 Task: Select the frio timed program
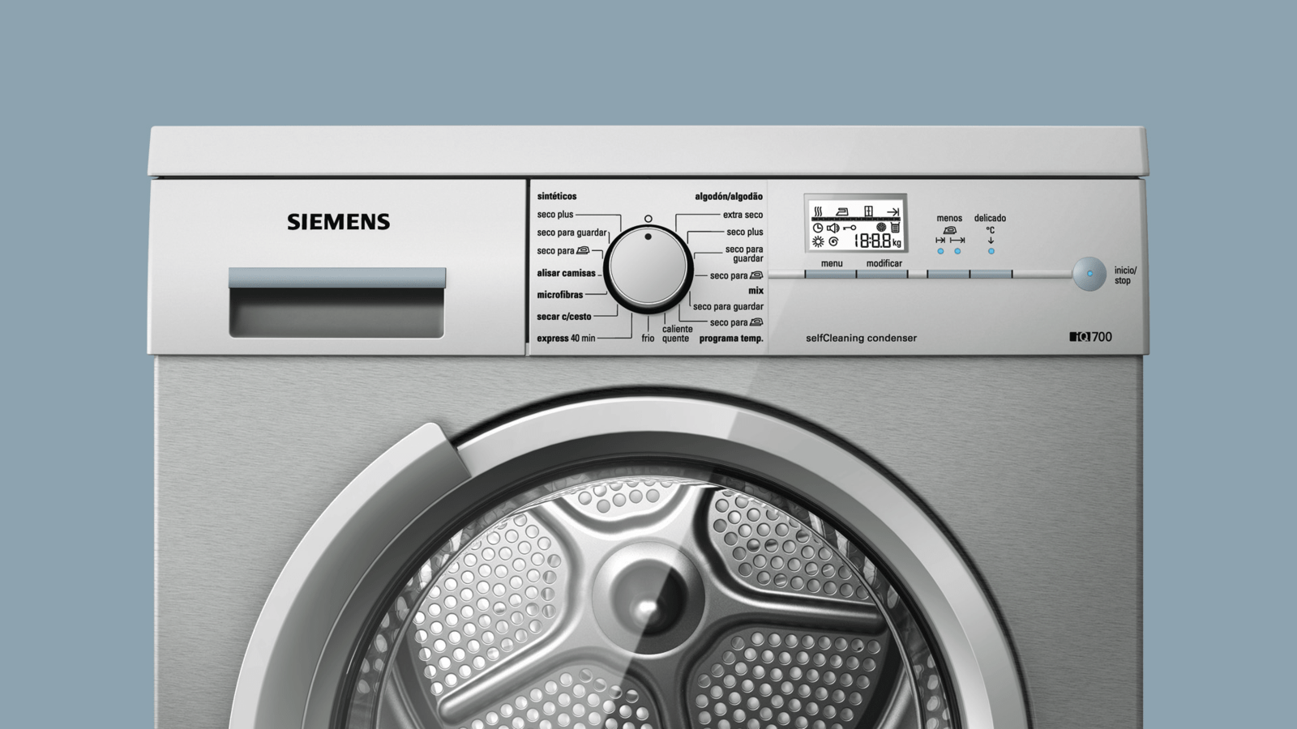pyautogui.click(x=648, y=339)
